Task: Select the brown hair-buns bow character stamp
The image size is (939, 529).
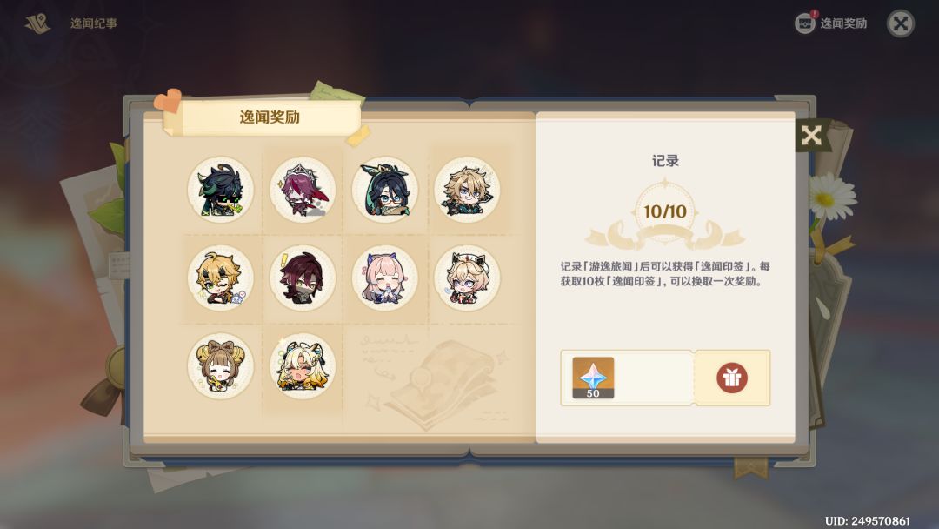Action: pyautogui.click(x=220, y=366)
